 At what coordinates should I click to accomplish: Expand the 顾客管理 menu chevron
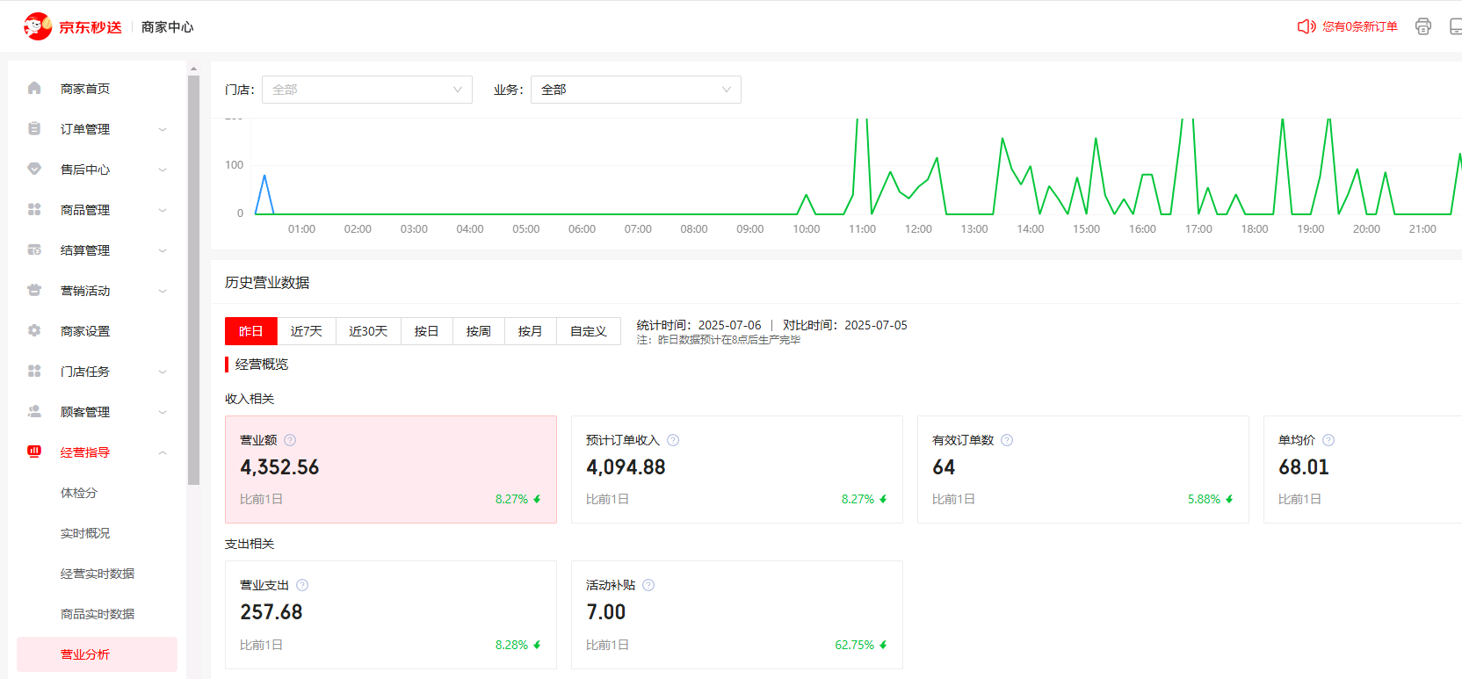(x=163, y=412)
